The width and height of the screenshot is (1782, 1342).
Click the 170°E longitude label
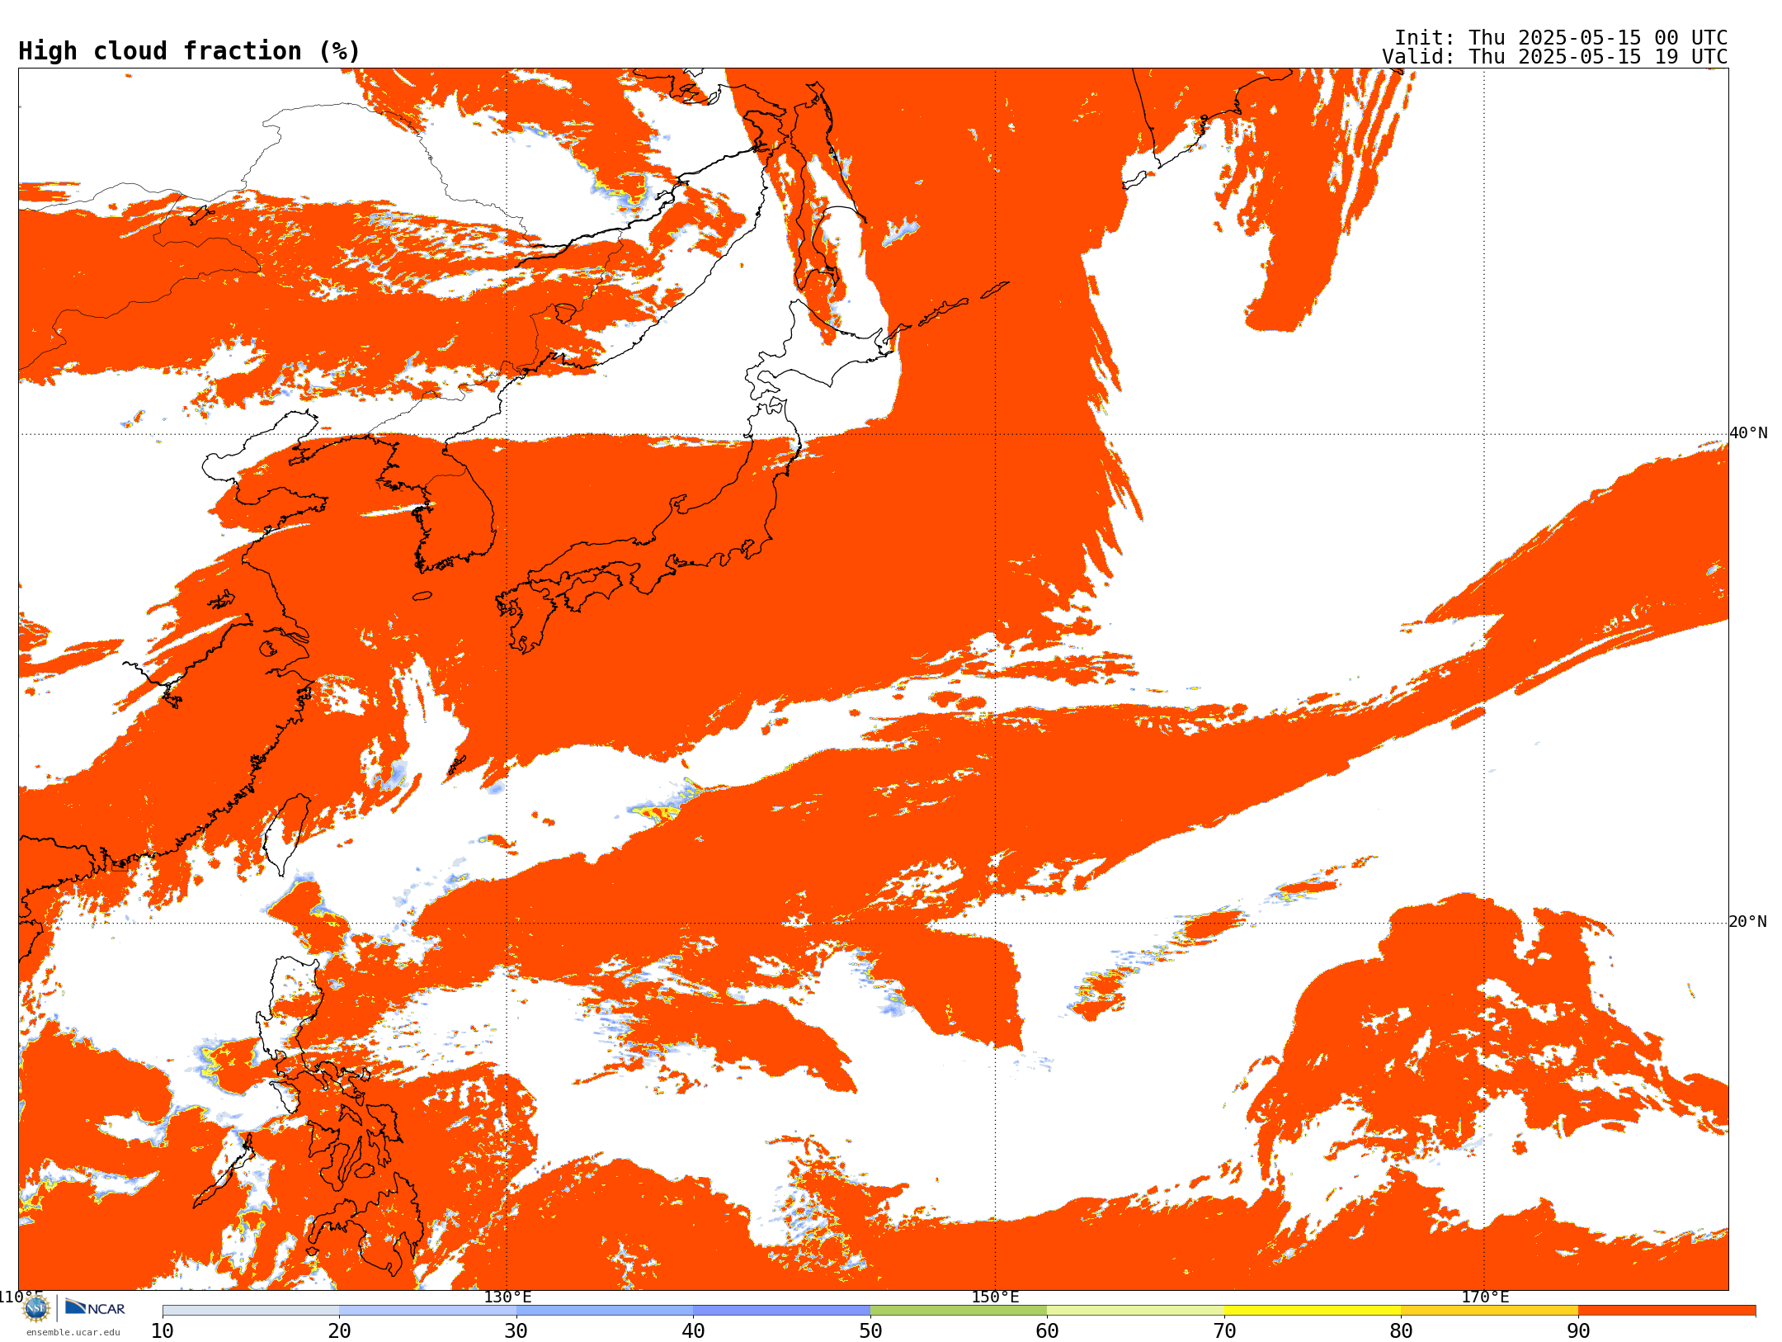(1485, 1297)
